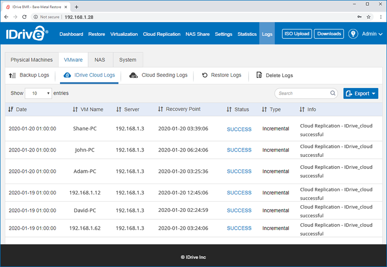Click the search magnifier icon

333,93
